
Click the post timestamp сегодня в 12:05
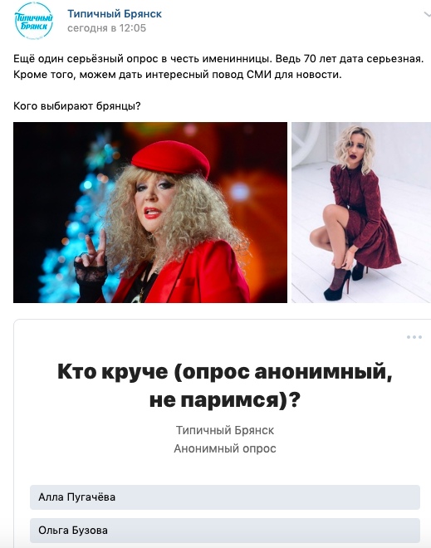coord(106,28)
